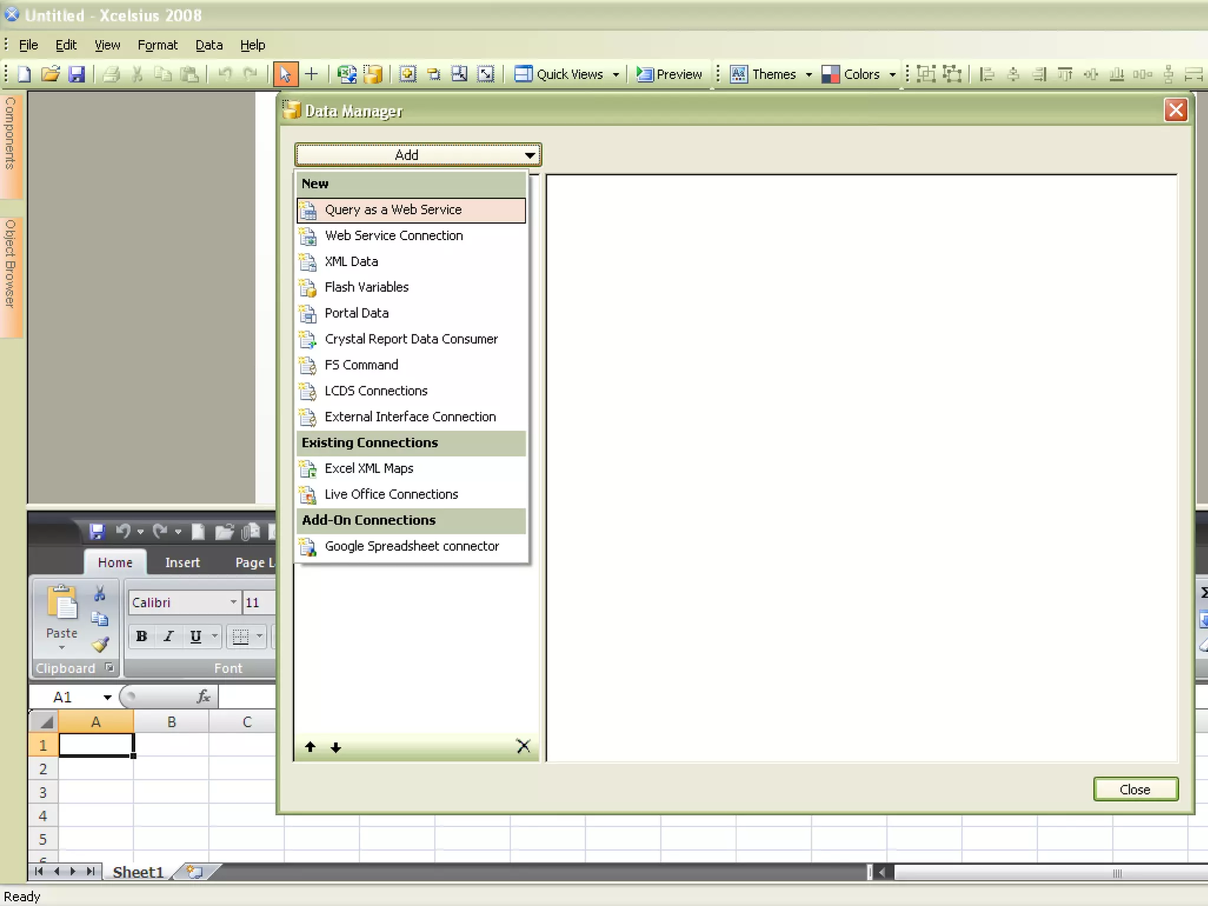Open the View menu

click(x=107, y=45)
